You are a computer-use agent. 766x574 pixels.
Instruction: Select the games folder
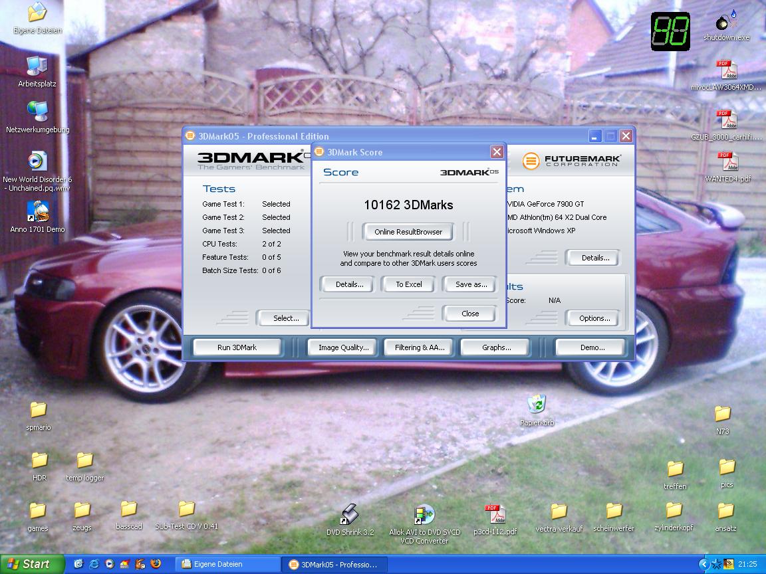click(x=38, y=517)
